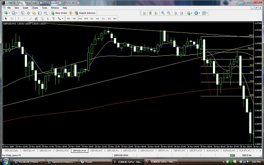Open the Facebook Home taskbar window
264x165 pixels.
(x=29, y=162)
